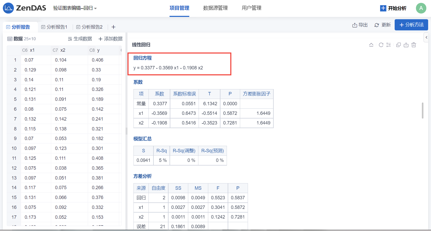Click 更新 refresh button

(382, 25)
